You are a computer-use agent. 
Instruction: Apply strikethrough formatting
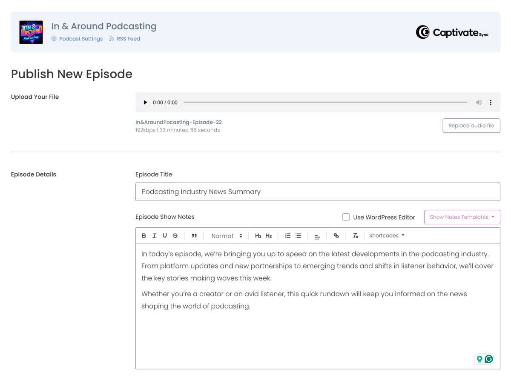click(x=175, y=236)
